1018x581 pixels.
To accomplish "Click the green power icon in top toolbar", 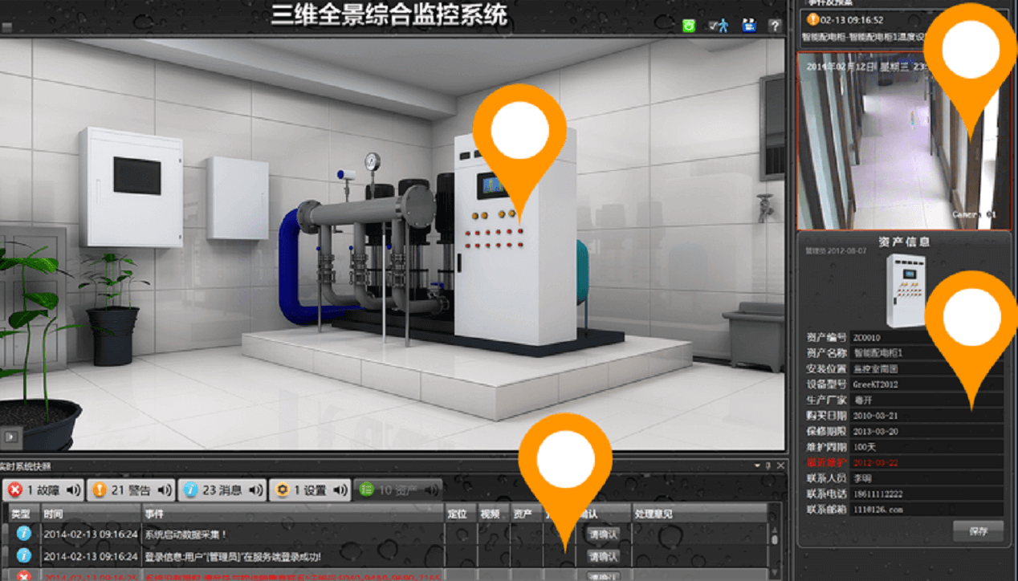I will point(689,26).
